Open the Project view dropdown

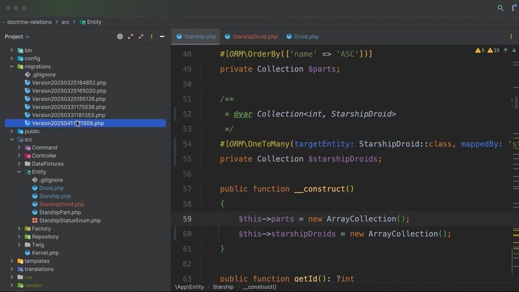17,36
